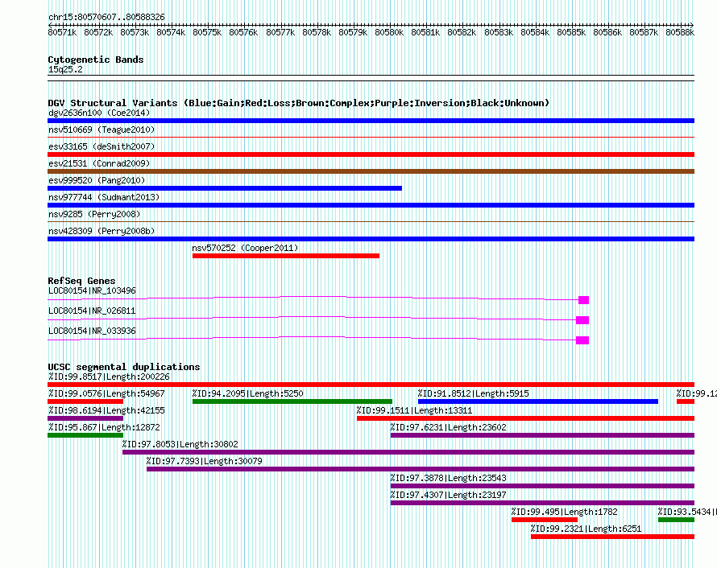This screenshot has height=568, width=717.
Task: Click the nsv9285 (Perry2008) thin brown line
Action: [x=371, y=221]
